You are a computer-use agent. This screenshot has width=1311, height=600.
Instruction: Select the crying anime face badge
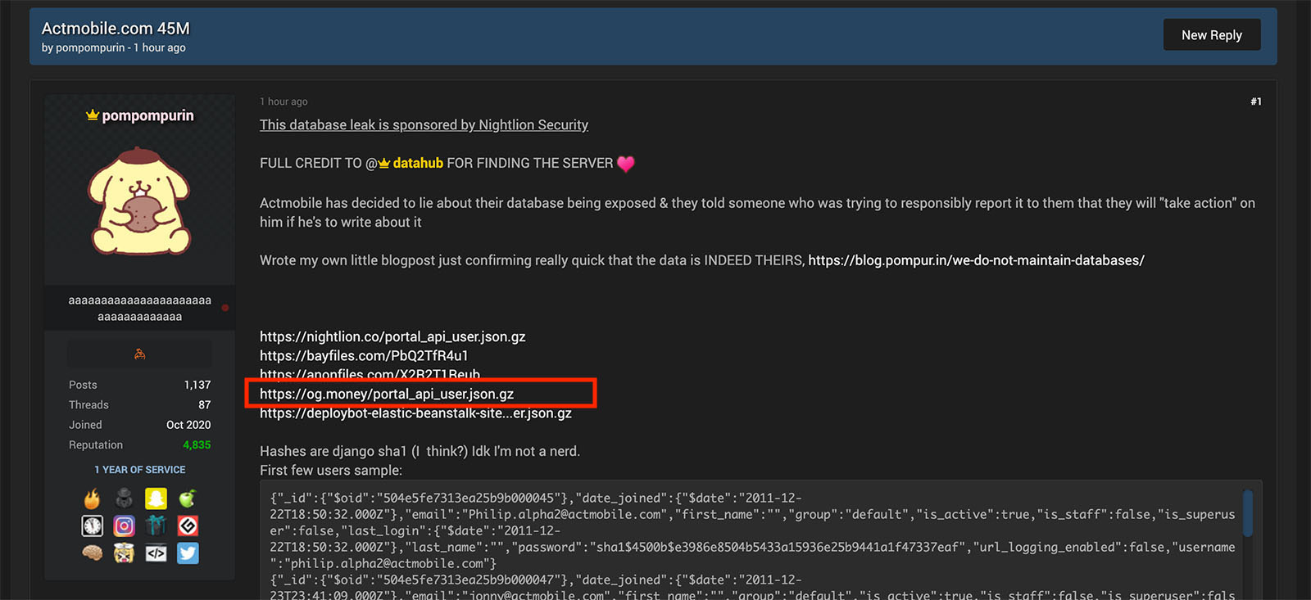pos(124,553)
